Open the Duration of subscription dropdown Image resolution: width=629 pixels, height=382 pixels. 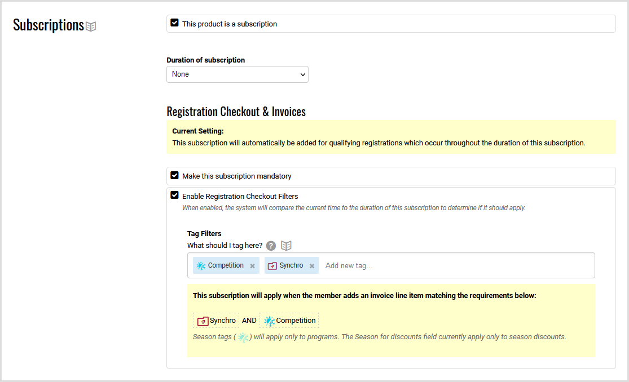237,74
